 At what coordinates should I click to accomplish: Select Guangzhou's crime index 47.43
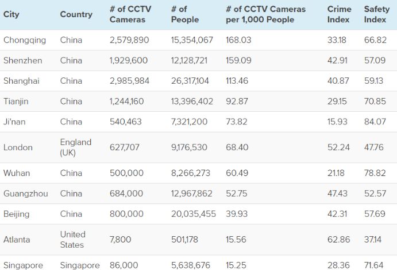pyautogui.click(x=337, y=194)
